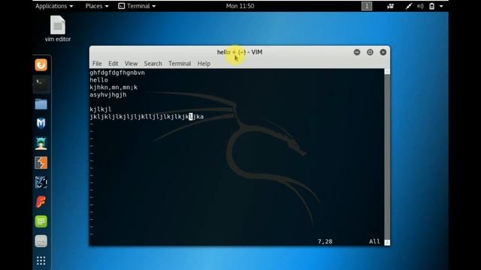Open the Help menu in terminal
Screen dimensions: 481x270
204,63
